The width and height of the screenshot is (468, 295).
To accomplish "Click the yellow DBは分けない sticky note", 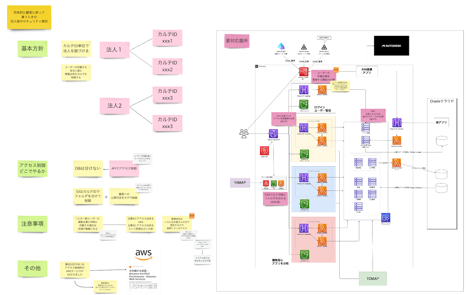I will tap(88, 168).
